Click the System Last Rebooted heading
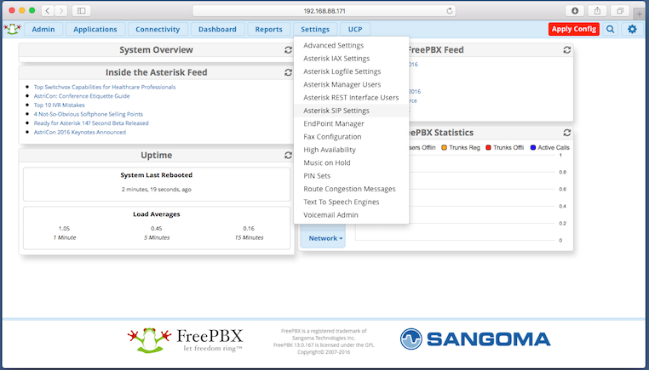The height and width of the screenshot is (370, 649). [157, 175]
